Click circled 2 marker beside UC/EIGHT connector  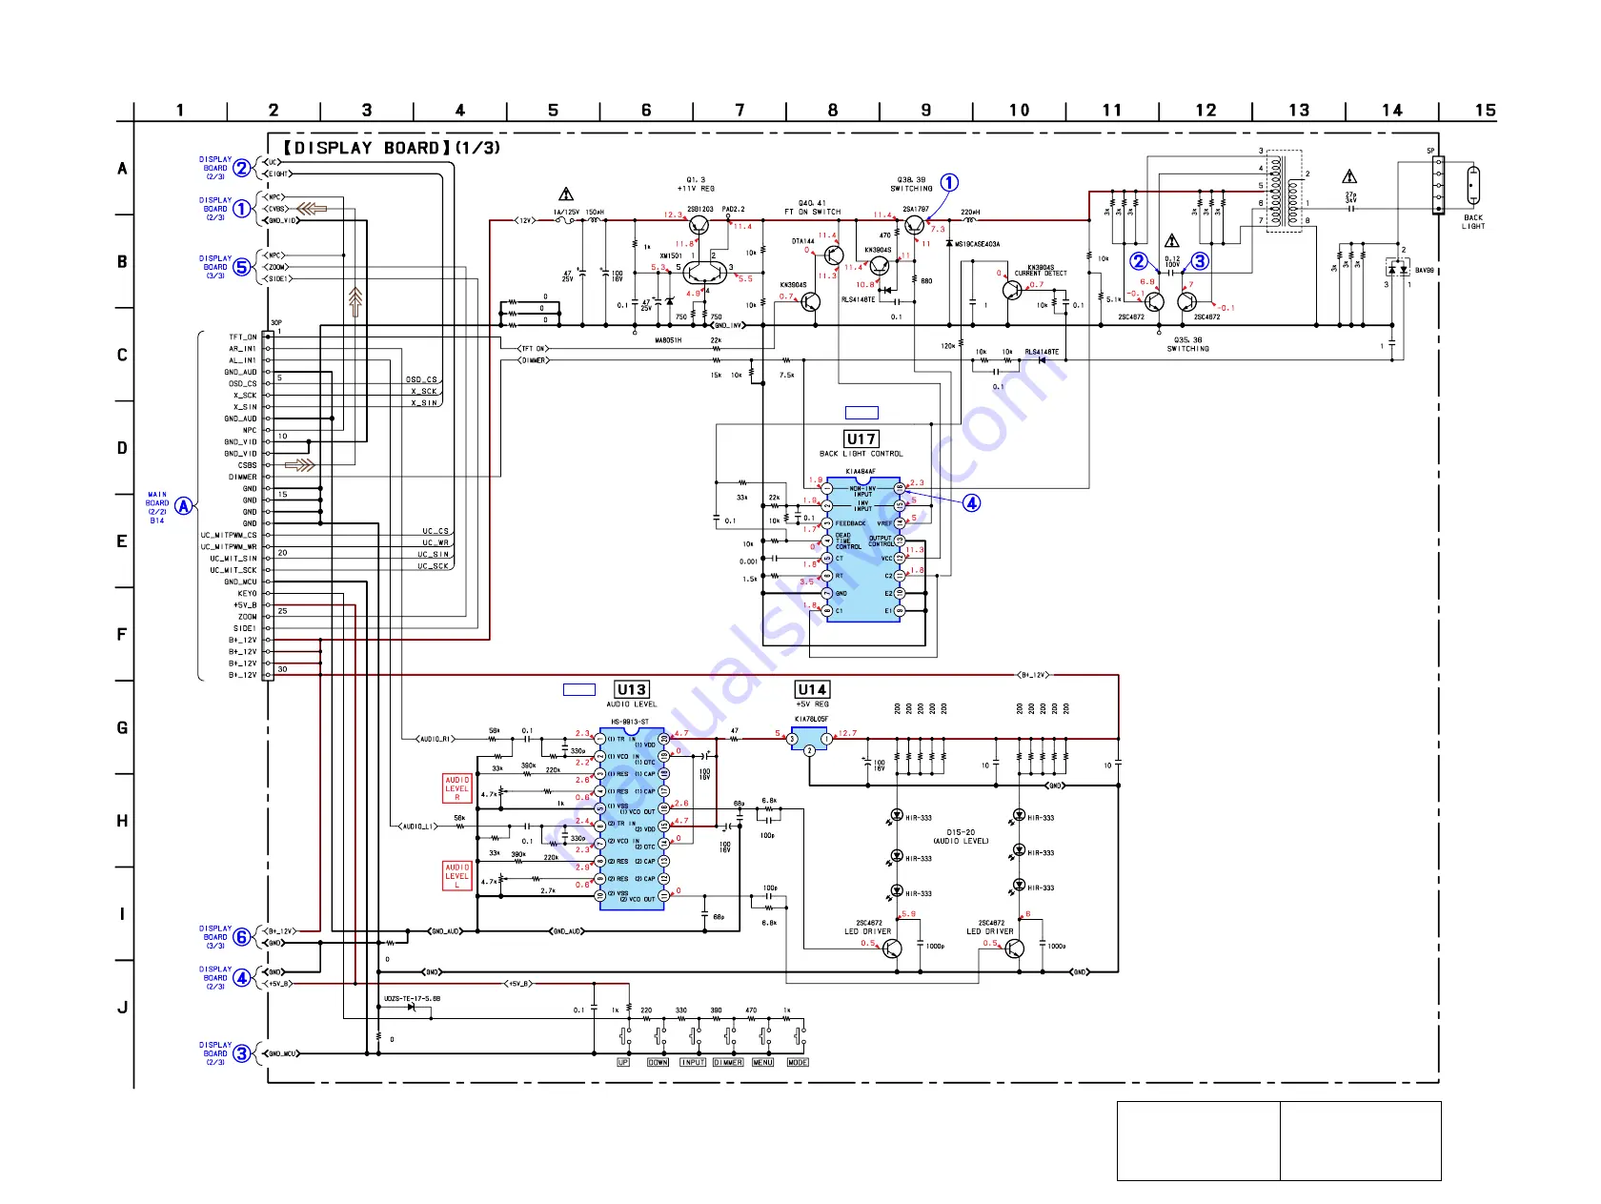242,168
